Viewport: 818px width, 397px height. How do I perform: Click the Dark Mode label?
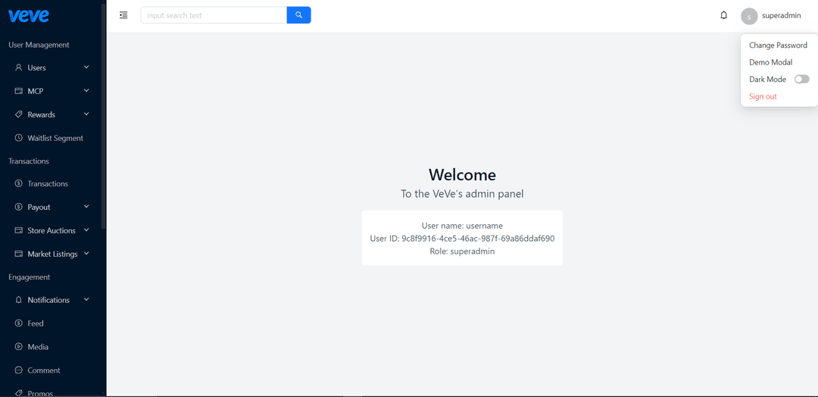coord(767,80)
